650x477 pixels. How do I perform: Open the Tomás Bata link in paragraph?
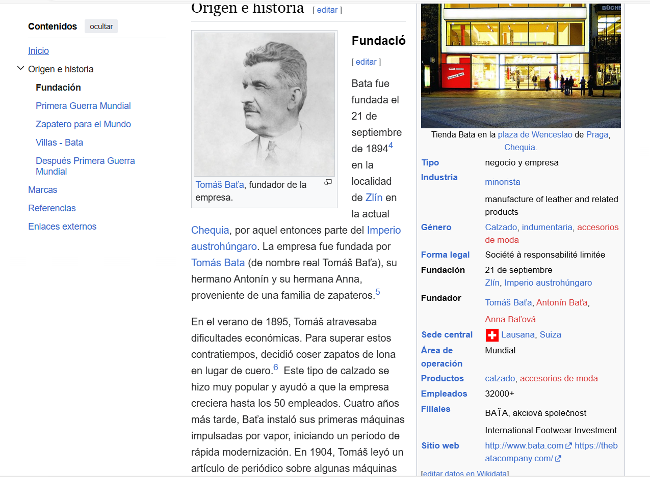(218, 263)
